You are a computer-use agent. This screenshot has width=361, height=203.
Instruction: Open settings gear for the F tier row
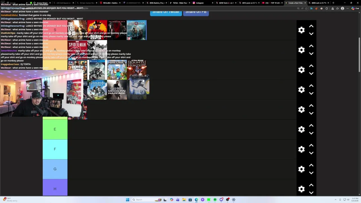pyautogui.click(x=301, y=149)
